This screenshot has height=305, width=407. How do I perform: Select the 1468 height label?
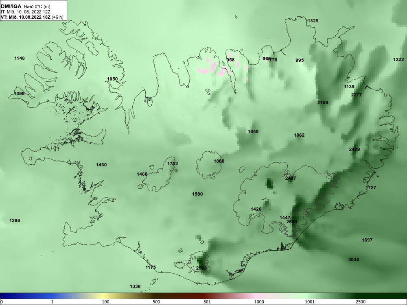coord(142,174)
